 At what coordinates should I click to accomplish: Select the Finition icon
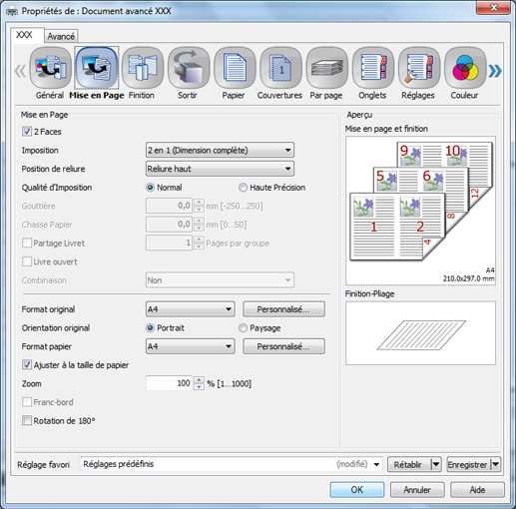click(x=143, y=68)
